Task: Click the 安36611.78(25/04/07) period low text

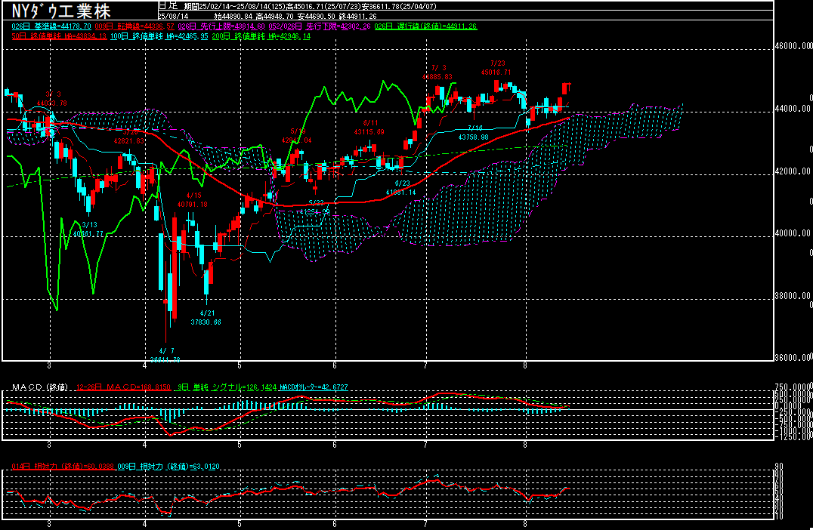Action: tap(399, 6)
